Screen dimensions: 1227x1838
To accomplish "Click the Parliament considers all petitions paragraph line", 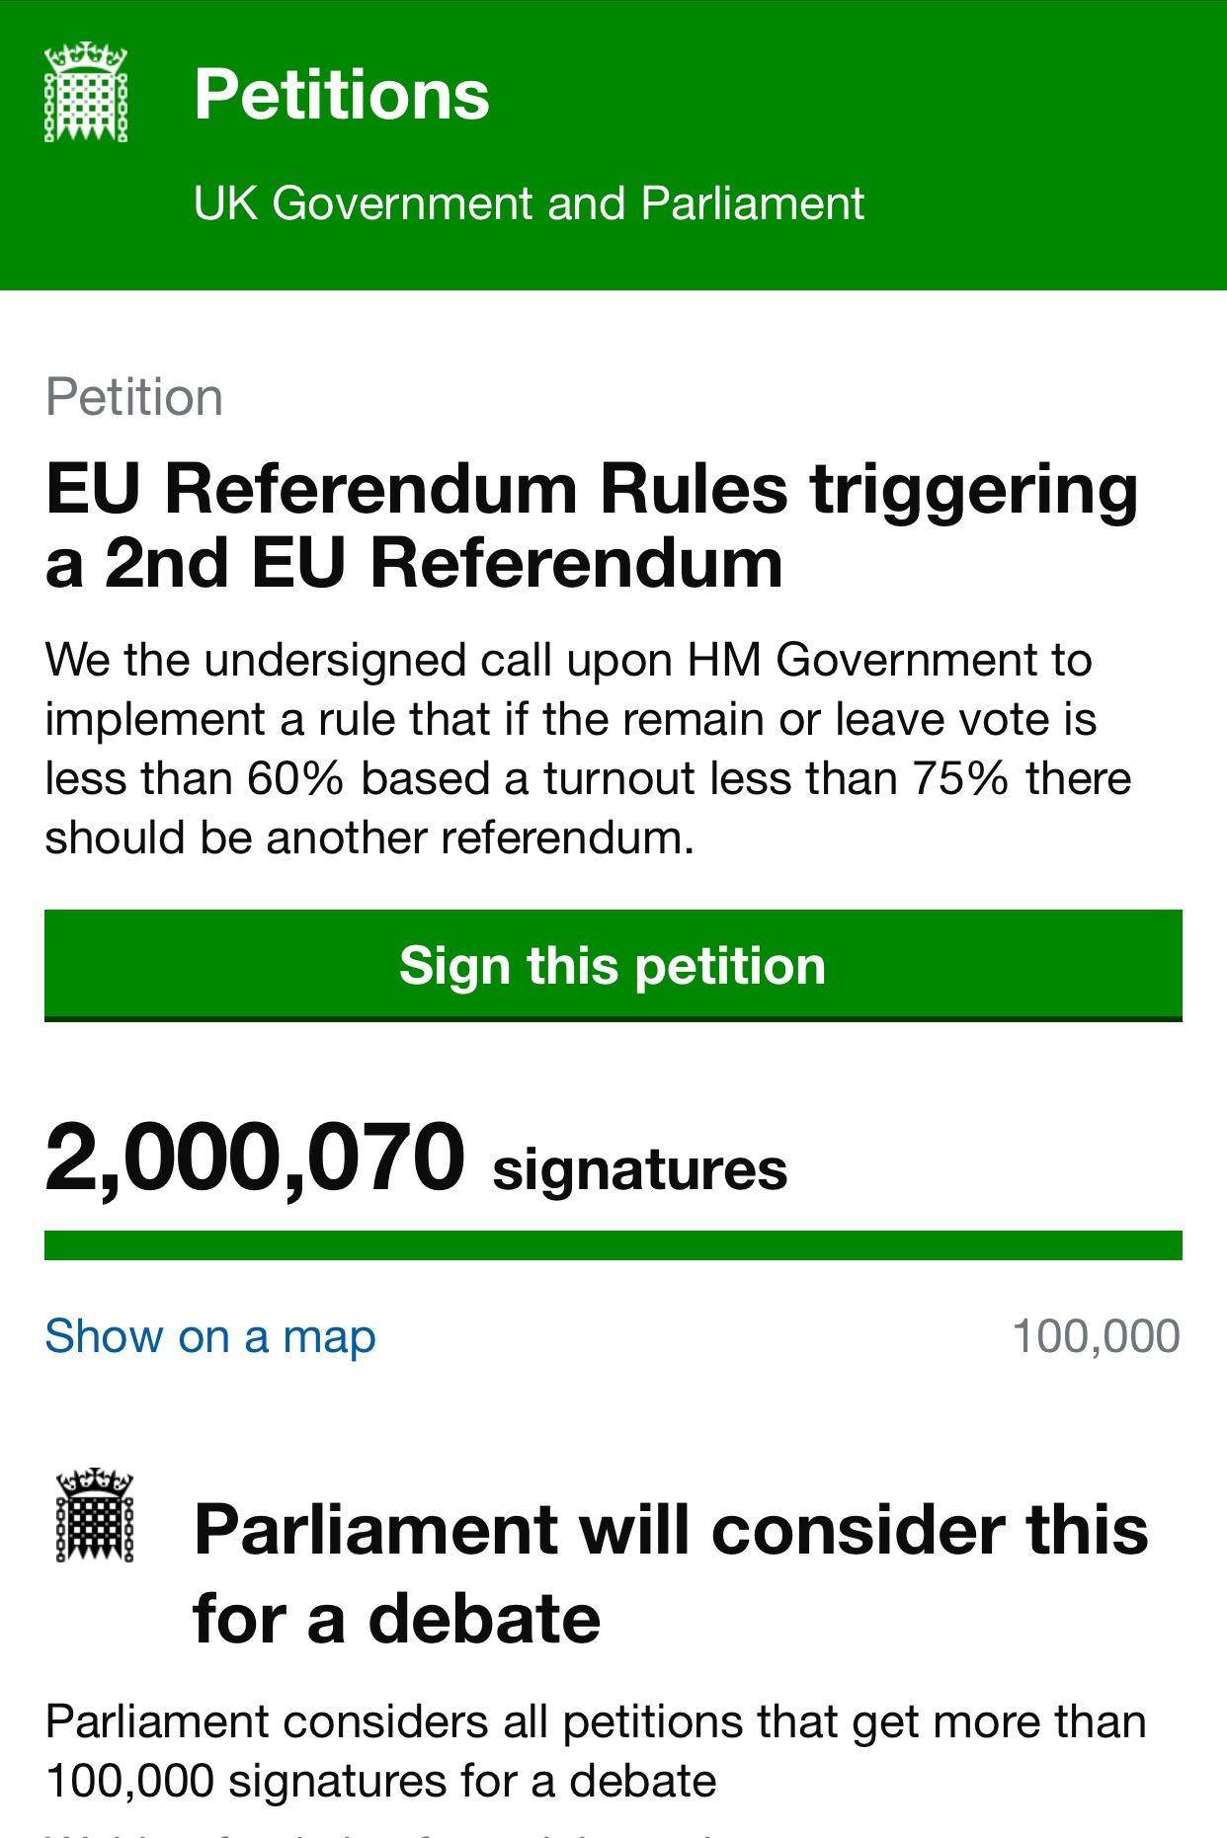I will (x=596, y=1722).
